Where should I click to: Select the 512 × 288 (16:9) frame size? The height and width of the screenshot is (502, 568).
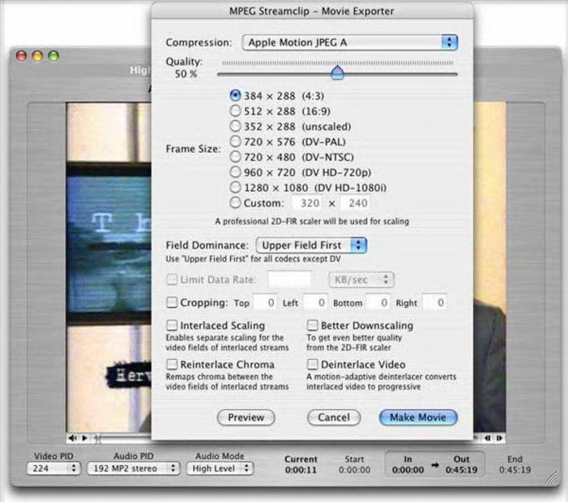point(235,111)
